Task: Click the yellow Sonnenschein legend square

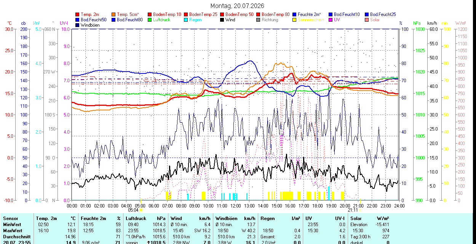Action: (x=294, y=20)
